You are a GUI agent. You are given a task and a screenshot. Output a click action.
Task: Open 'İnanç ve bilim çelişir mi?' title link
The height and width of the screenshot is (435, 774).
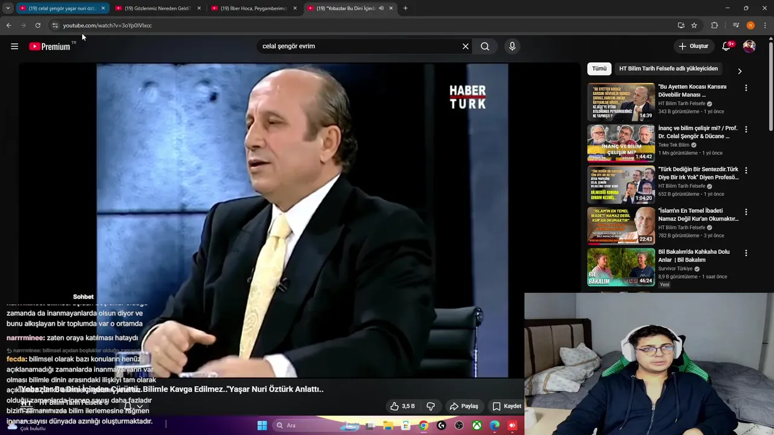698,132
